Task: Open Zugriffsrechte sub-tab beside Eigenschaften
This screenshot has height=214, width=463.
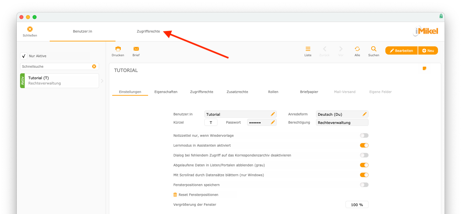Action: pyautogui.click(x=202, y=92)
